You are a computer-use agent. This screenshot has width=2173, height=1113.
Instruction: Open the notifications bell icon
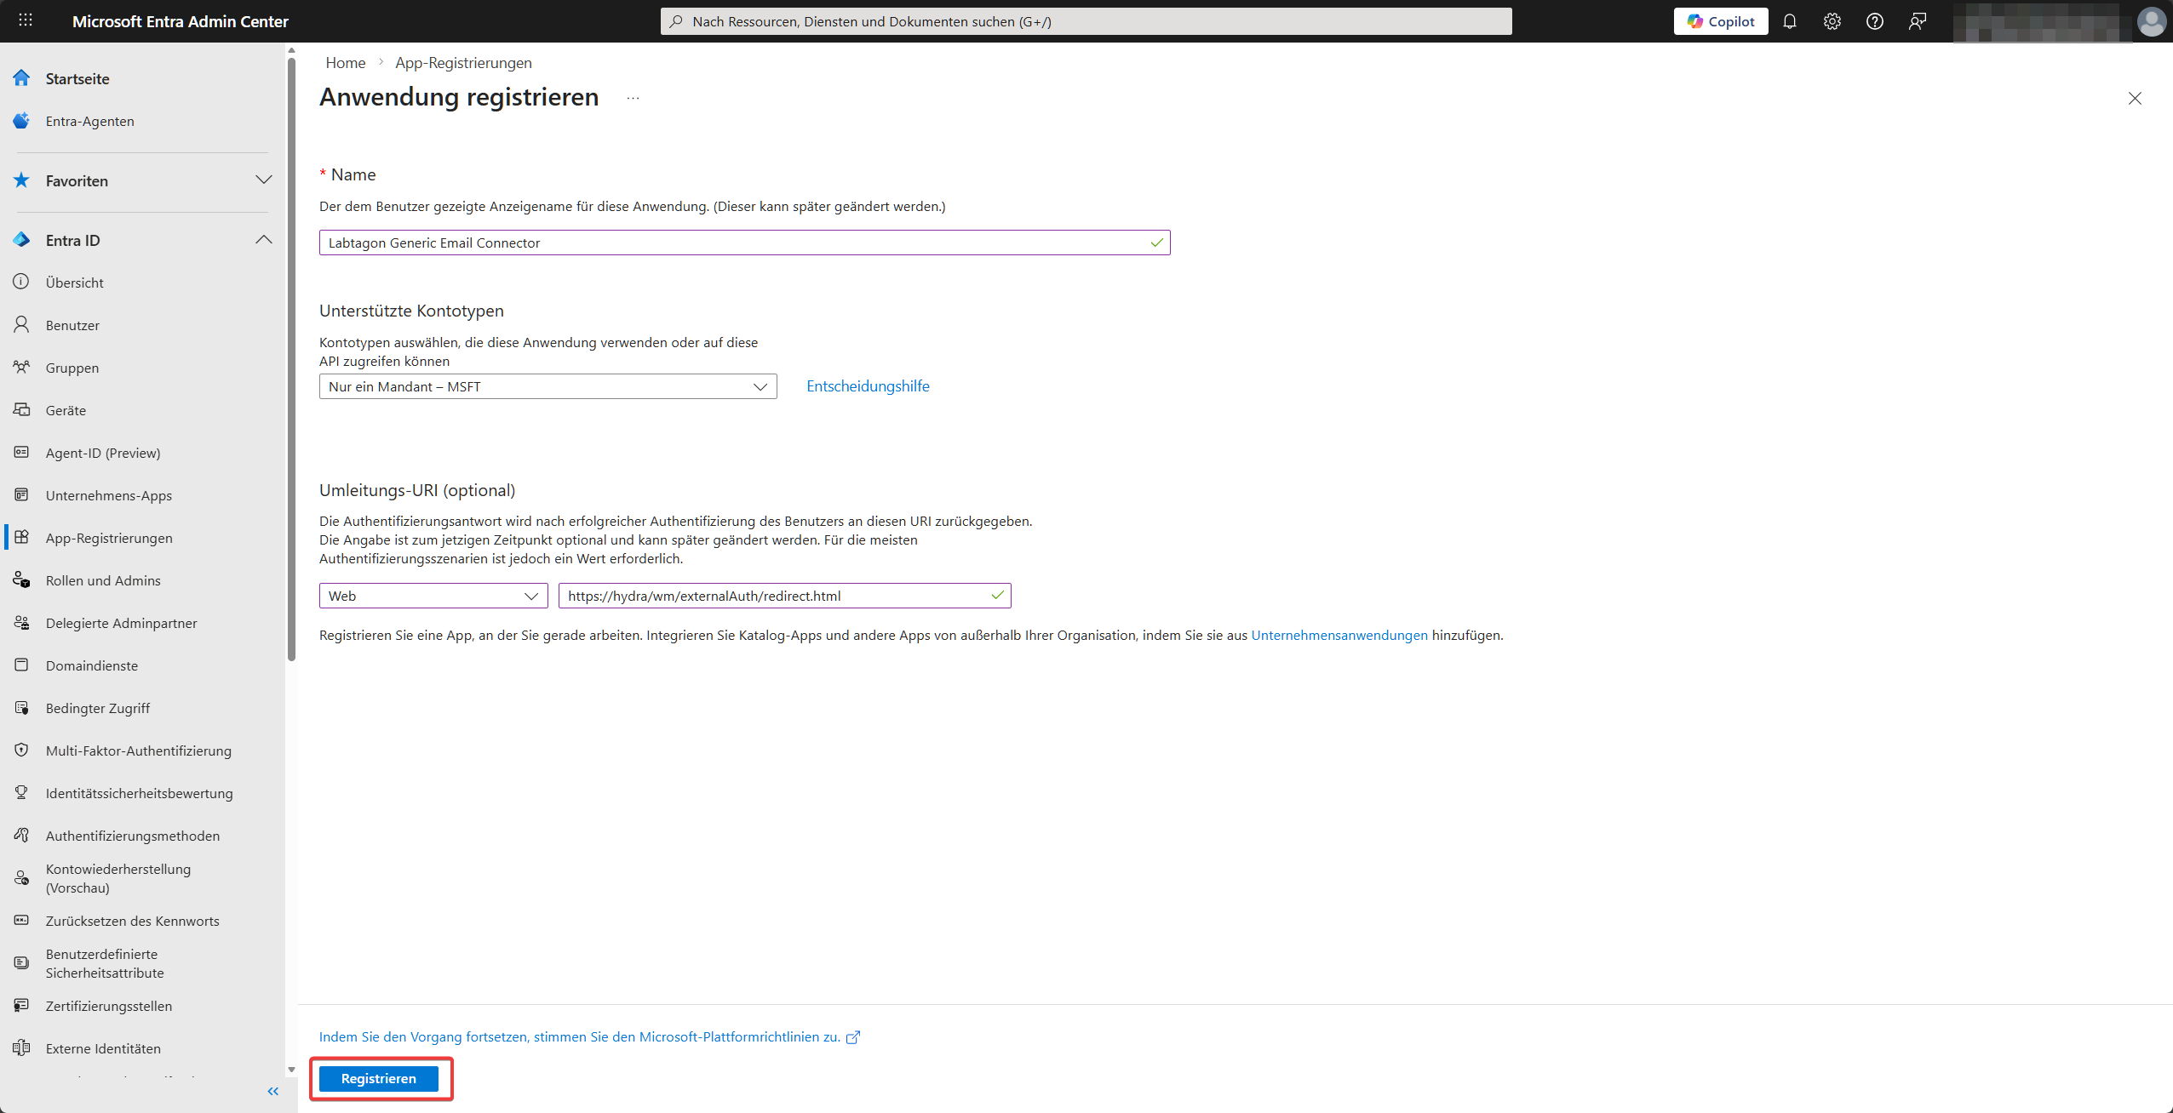click(x=1789, y=21)
